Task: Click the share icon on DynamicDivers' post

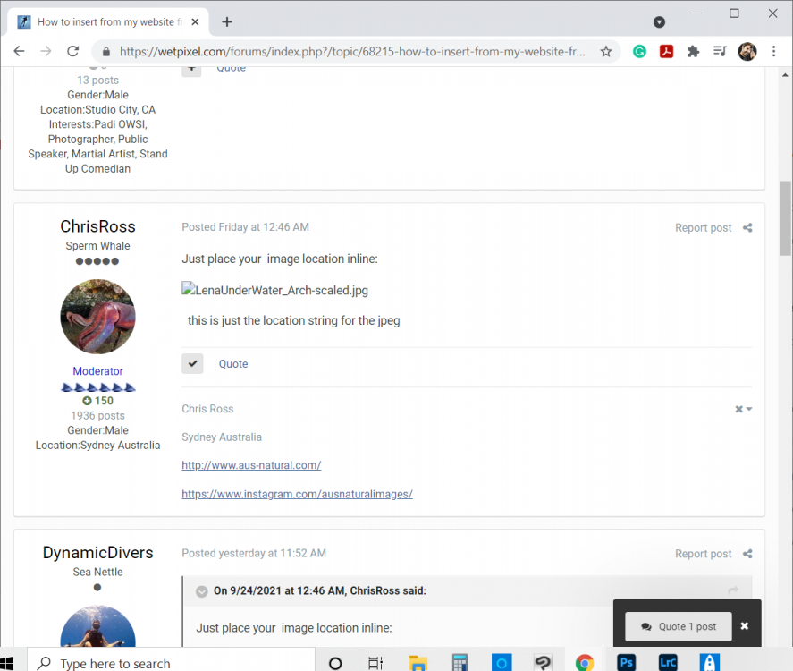Action: tap(747, 554)
